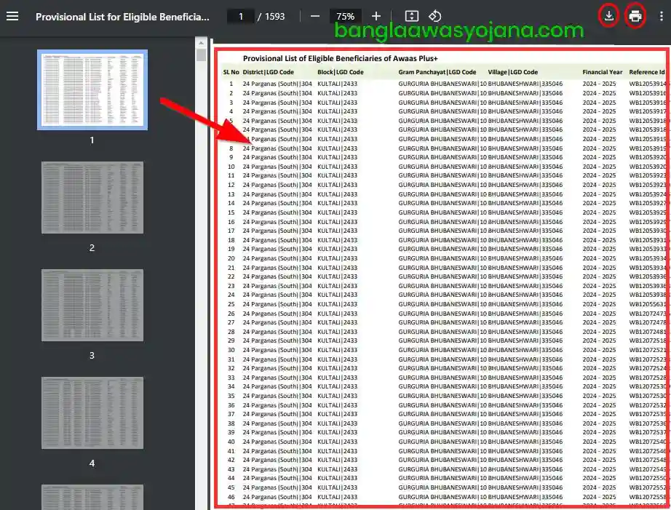Image resolution: width=671 pixels, height=510 pixels.
Task: Go to the page 4 thumbnail
Action: (92, 413)
